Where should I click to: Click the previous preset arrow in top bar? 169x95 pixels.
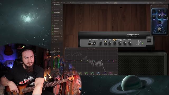pyautogui.click(x=96, y=3)
